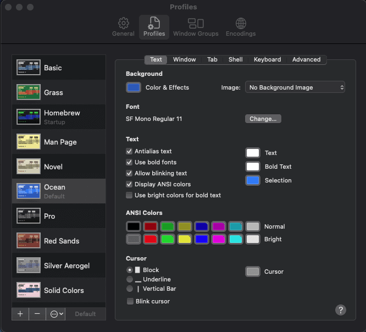Switch to the Advanced tab
This screenshot has width=366, height=332.
coord(306,59)
